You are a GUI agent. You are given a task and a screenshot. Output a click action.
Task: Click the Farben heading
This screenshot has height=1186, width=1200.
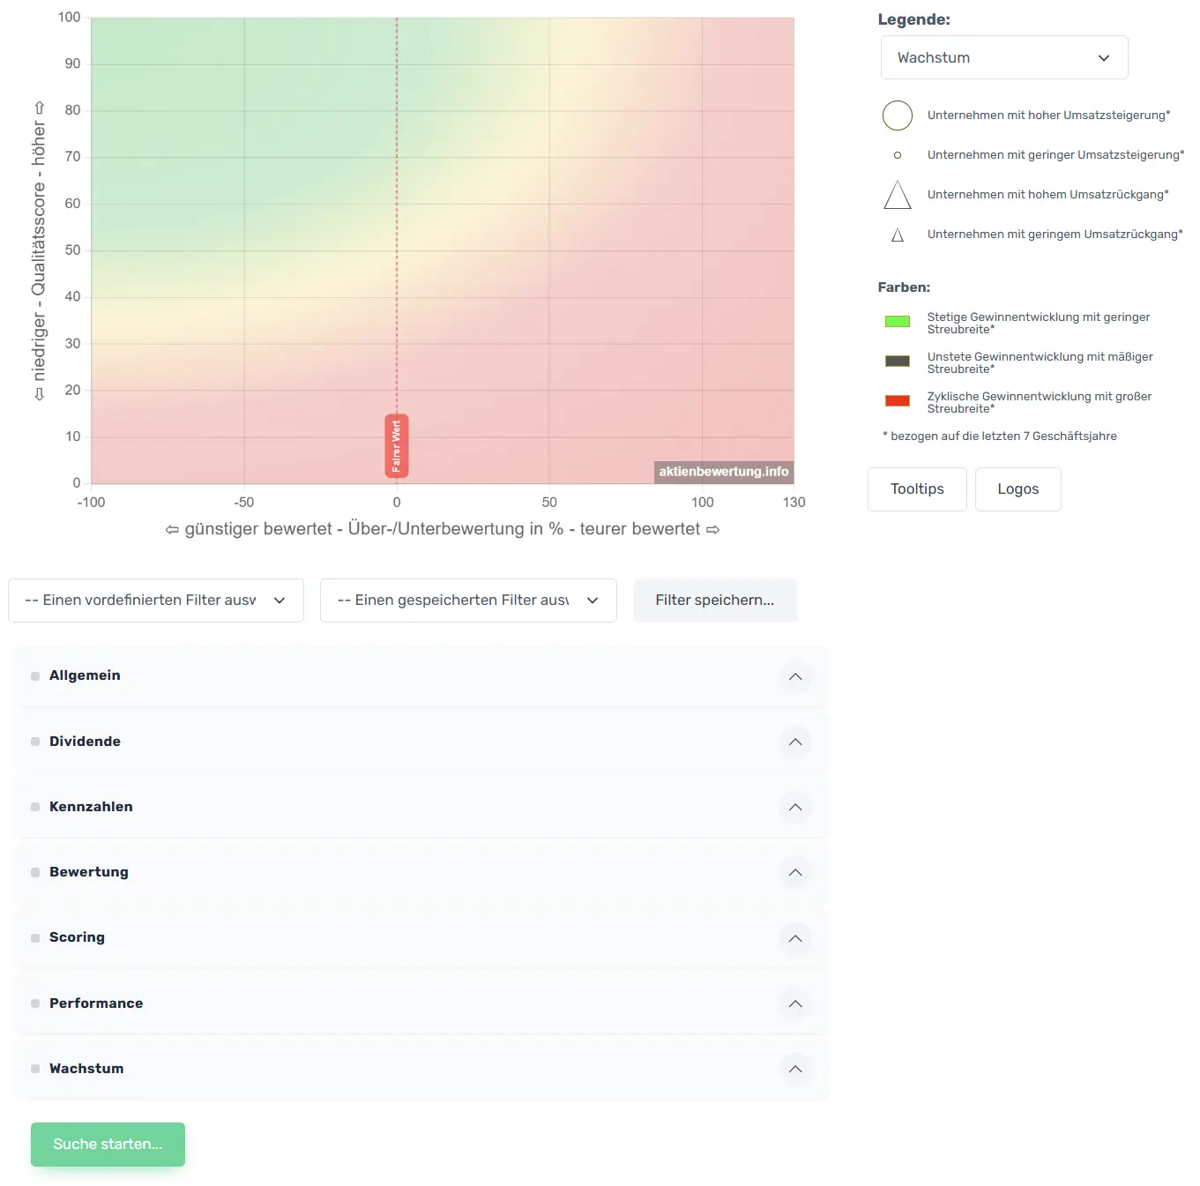coord(904,287)
